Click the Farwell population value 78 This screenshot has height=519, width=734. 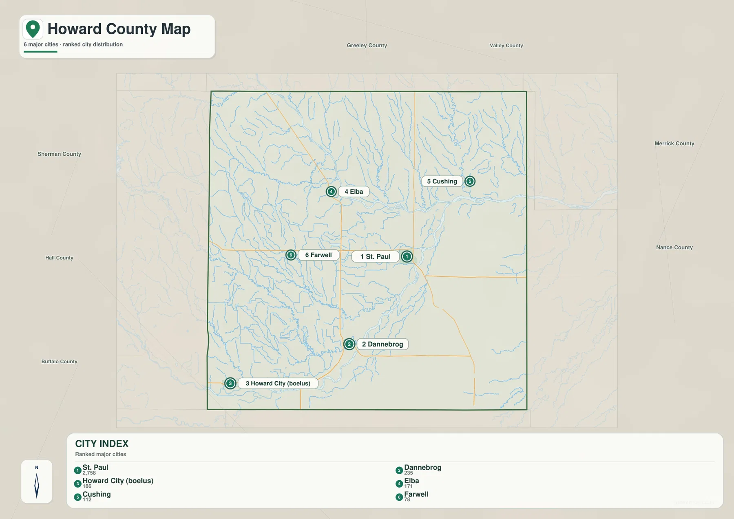(x=407, y=499)
